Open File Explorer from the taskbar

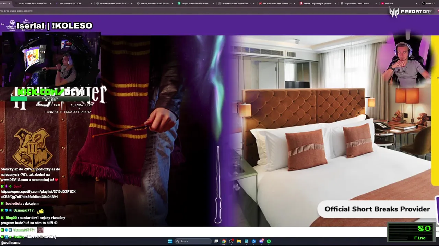pos(239,241)
